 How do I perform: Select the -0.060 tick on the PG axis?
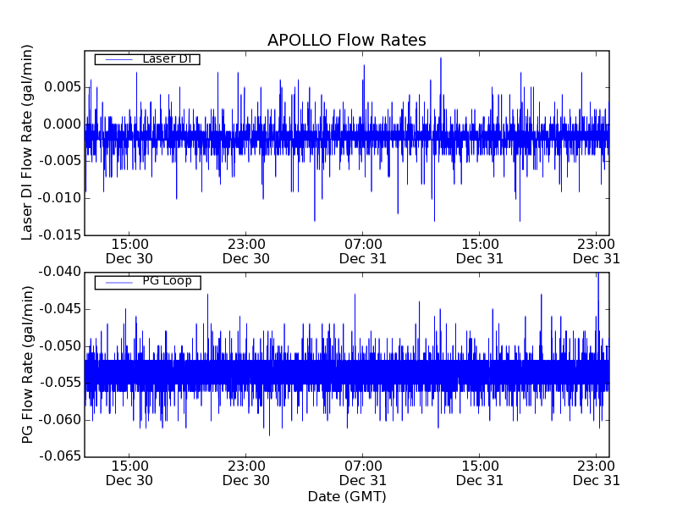tap(60, 419)
